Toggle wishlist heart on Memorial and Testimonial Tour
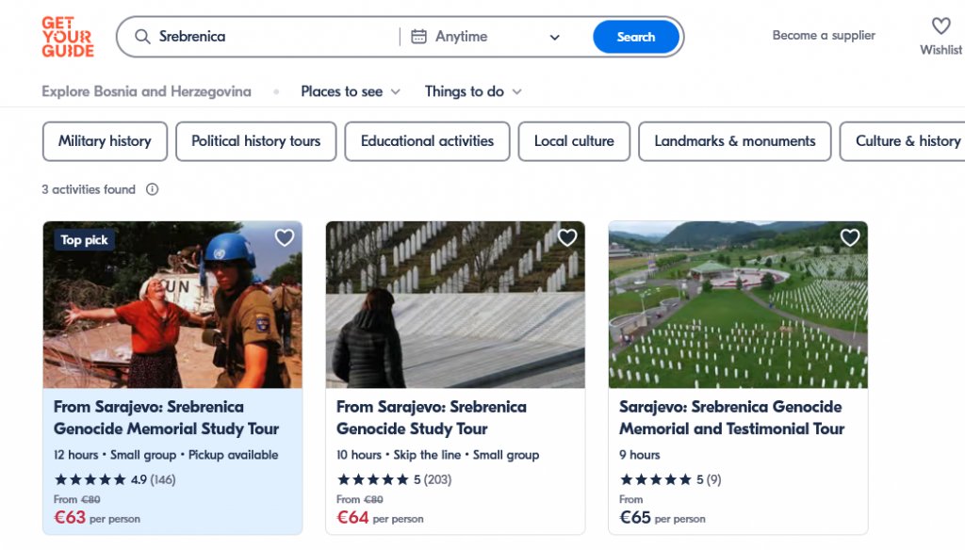 point(850,238)
